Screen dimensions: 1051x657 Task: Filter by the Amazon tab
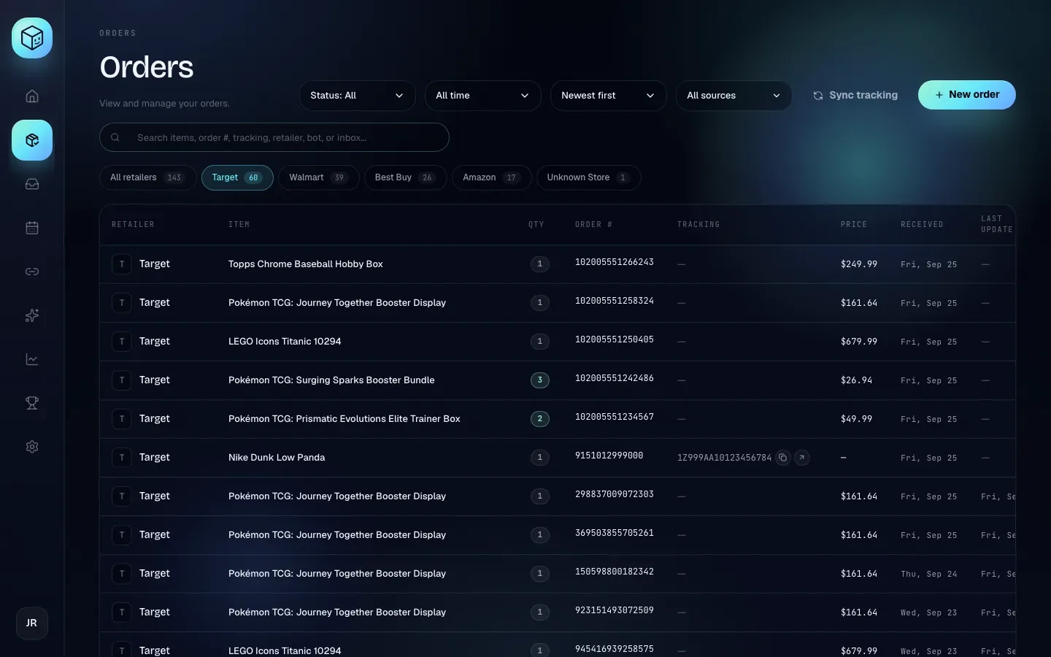(492, 177)
